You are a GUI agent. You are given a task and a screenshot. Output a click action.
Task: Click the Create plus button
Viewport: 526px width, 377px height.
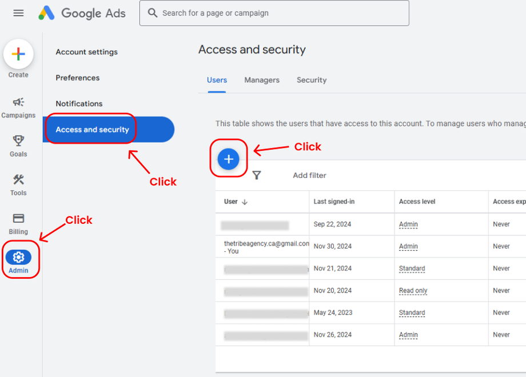[18, 54]
